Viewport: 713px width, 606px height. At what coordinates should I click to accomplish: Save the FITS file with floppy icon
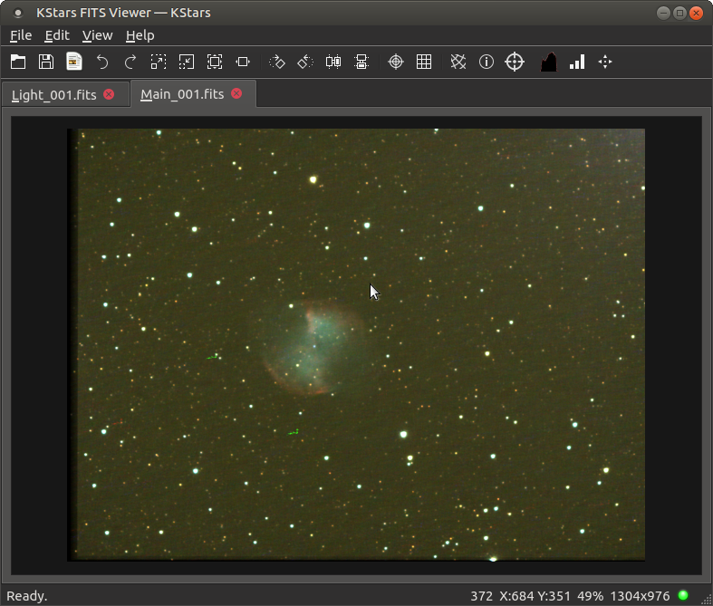click(x=46, y=62)
